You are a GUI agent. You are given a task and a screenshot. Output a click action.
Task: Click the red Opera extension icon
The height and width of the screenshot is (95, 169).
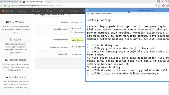[163, 6]
